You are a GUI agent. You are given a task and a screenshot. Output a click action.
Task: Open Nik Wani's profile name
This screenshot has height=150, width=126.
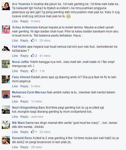click(x=18, y=123)
